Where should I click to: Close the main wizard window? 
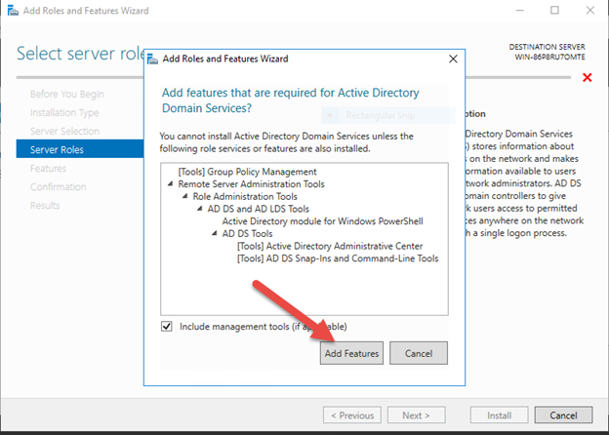click(590, 11)
